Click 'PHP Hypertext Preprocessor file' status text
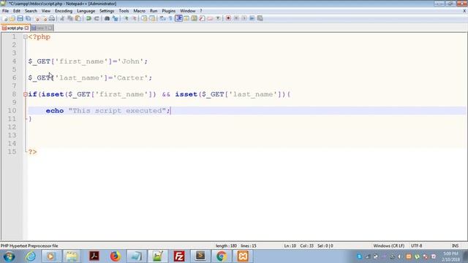 [29, 246]
